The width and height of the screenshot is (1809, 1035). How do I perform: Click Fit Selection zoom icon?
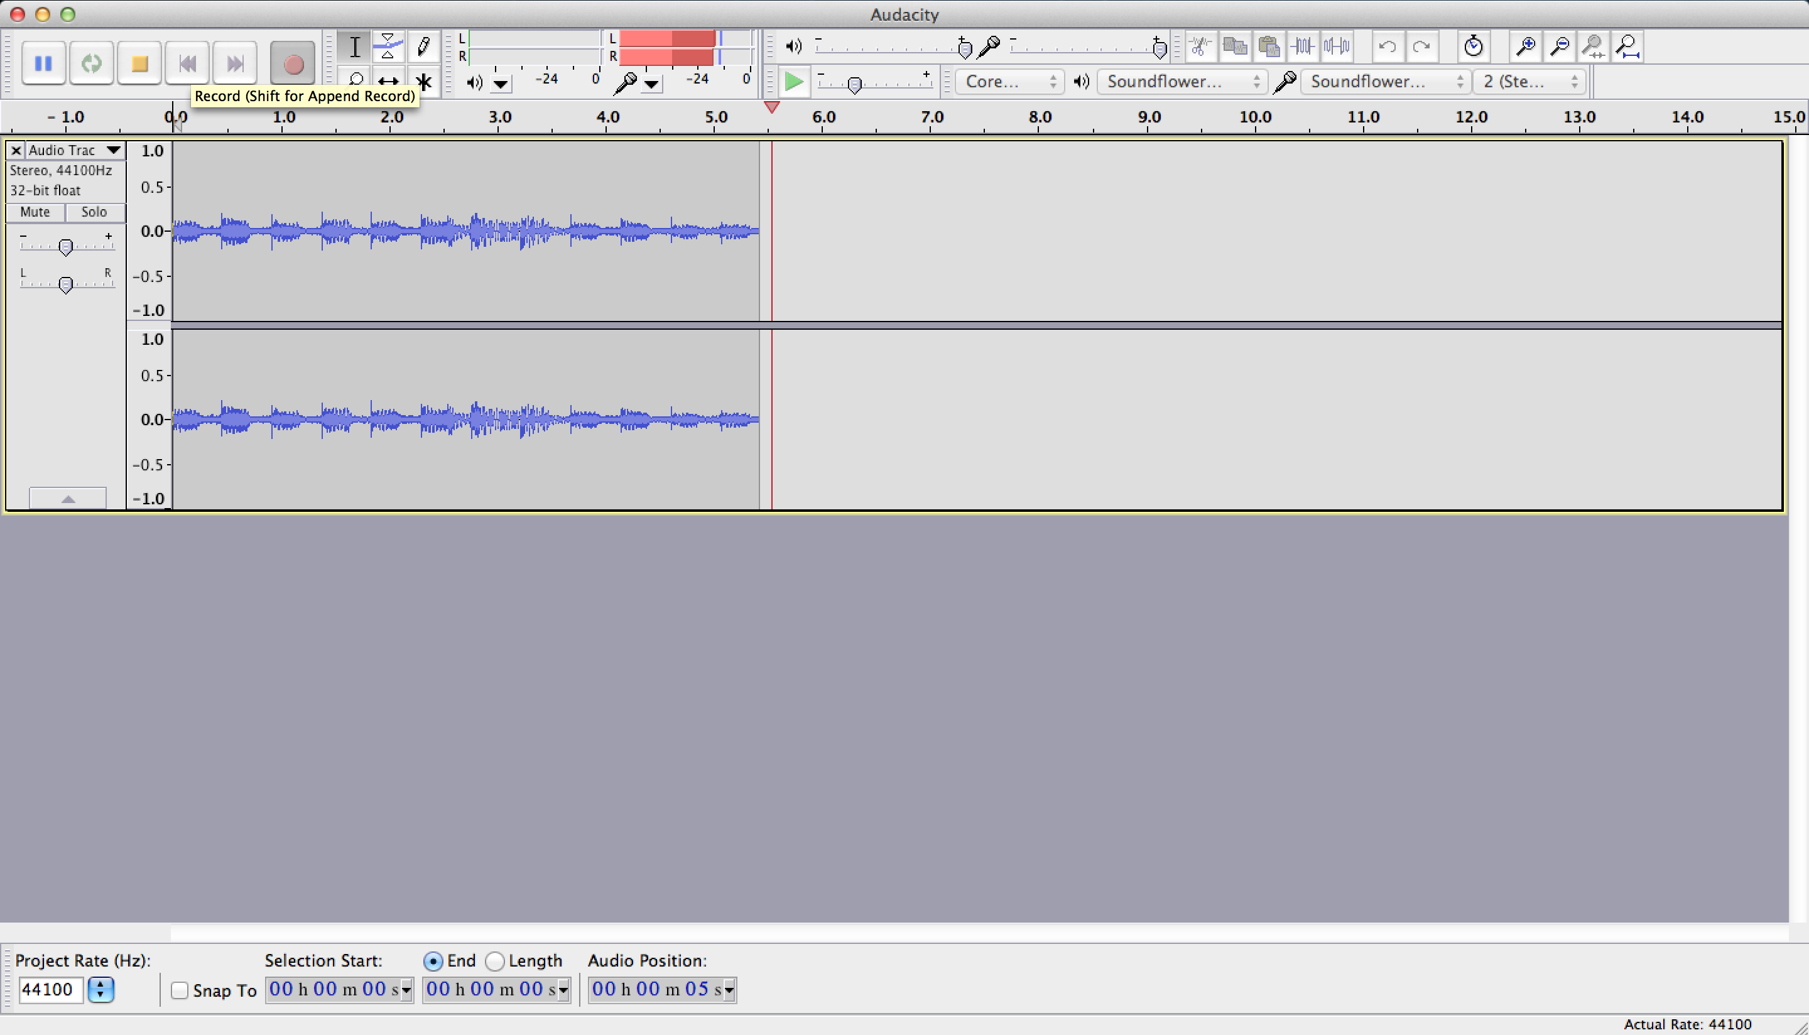[x=1594, y=47]
